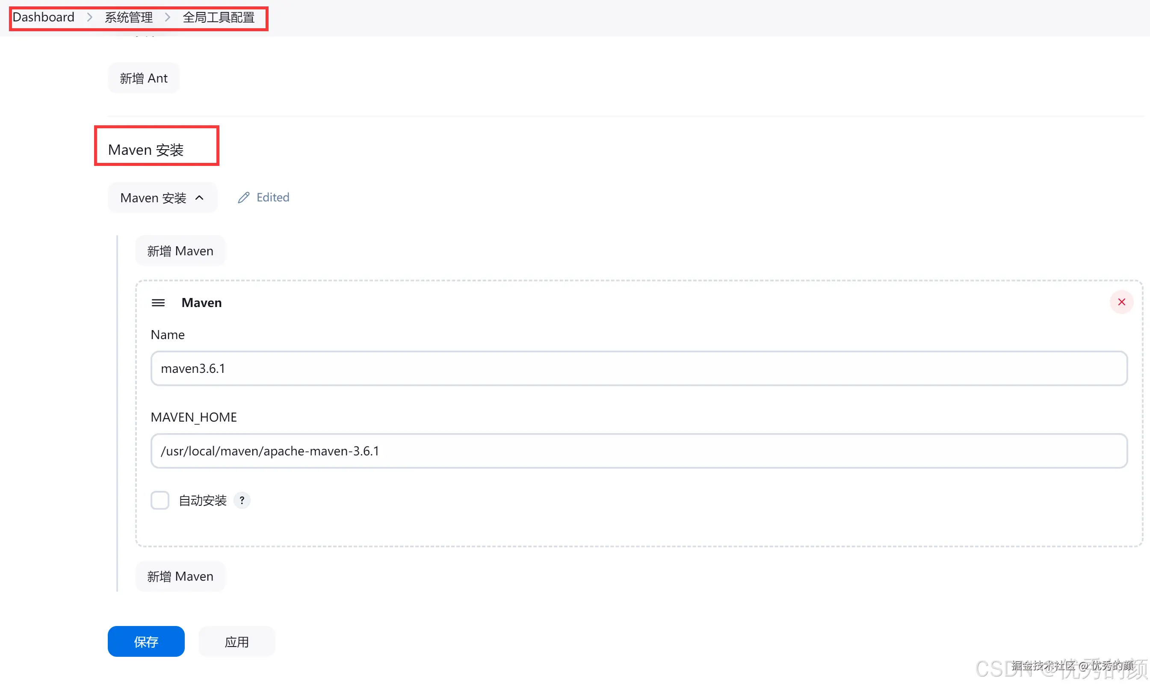This screenshot has height=688, width=1150.
Task: Click the MAVEN_HOME path input field
Action: 639,451
